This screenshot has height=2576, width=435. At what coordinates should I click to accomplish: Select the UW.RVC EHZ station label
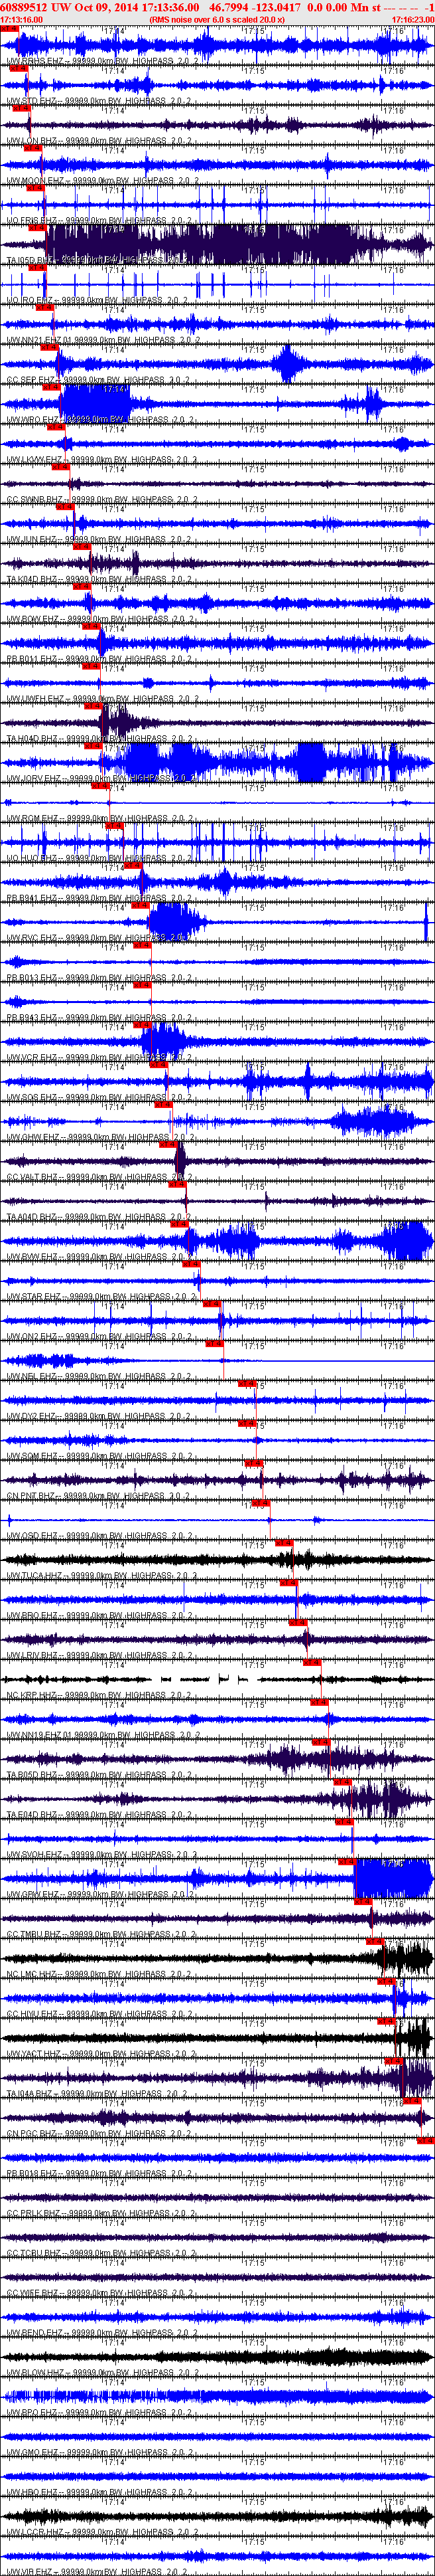[99, 938]
